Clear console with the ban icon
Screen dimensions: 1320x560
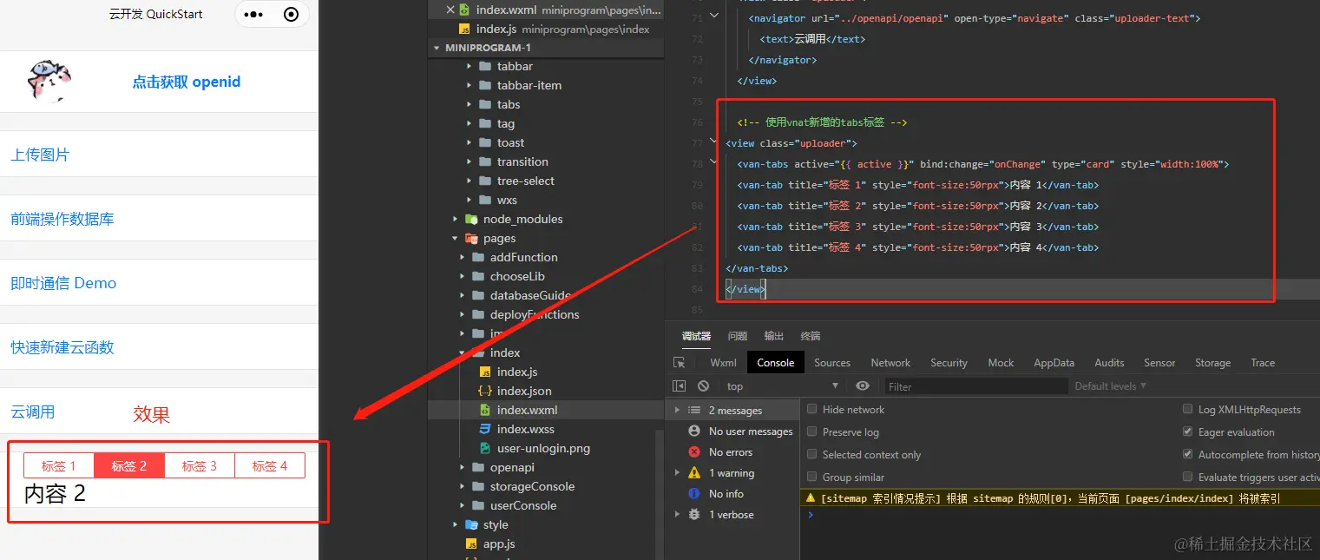(x=703, y=386)
